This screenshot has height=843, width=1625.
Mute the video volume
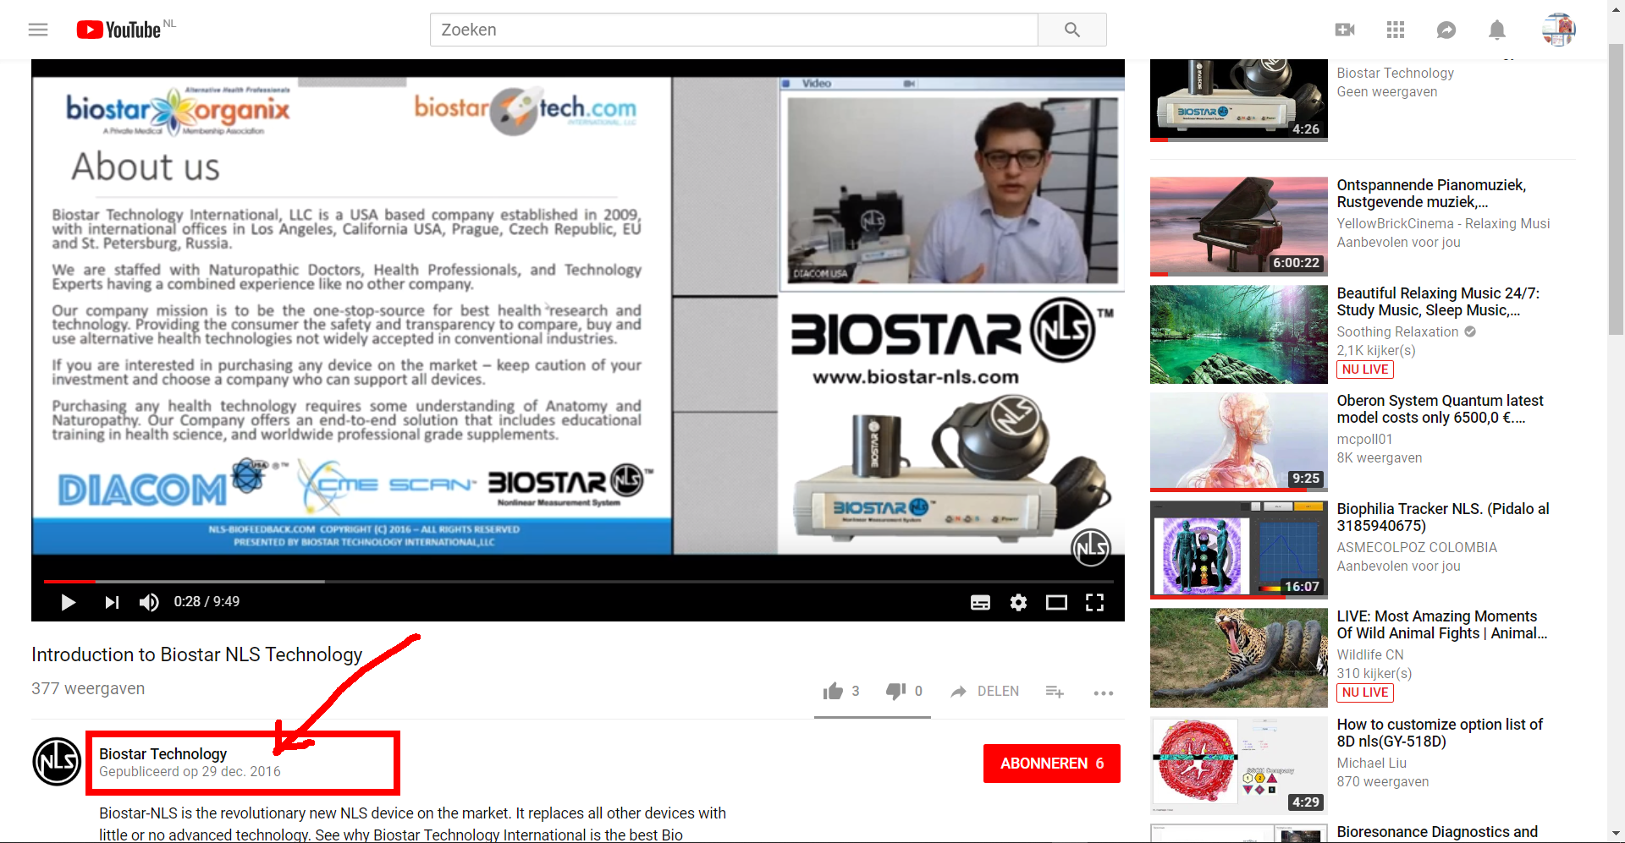149,602
